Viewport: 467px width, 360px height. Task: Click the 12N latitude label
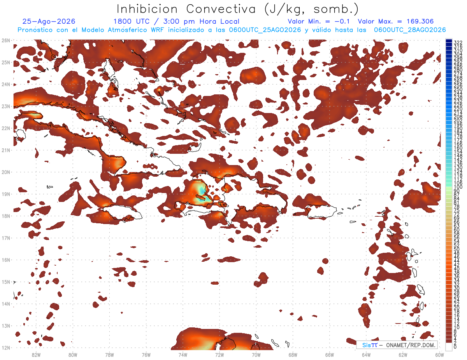point(5,348)
